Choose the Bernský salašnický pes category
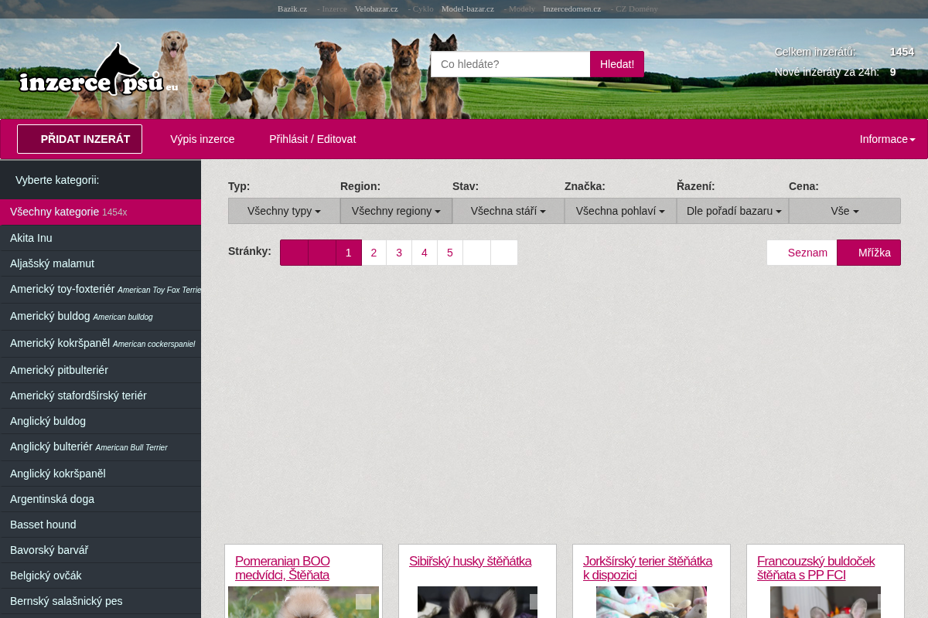 pyautogui.click(x=101, y=601)
